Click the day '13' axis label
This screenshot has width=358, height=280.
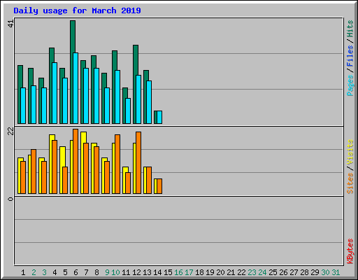coord(147,272)
